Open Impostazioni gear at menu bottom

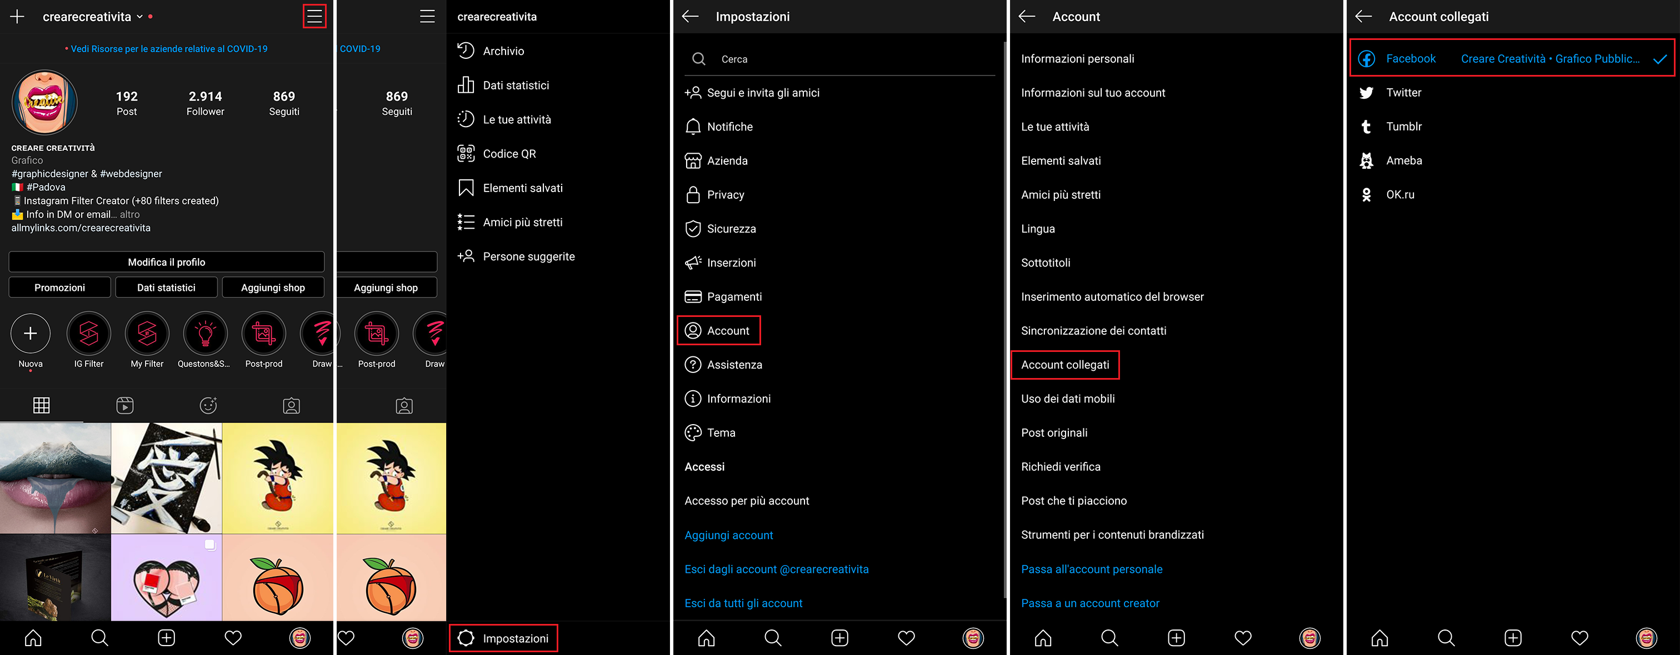[x=503, y=639]
